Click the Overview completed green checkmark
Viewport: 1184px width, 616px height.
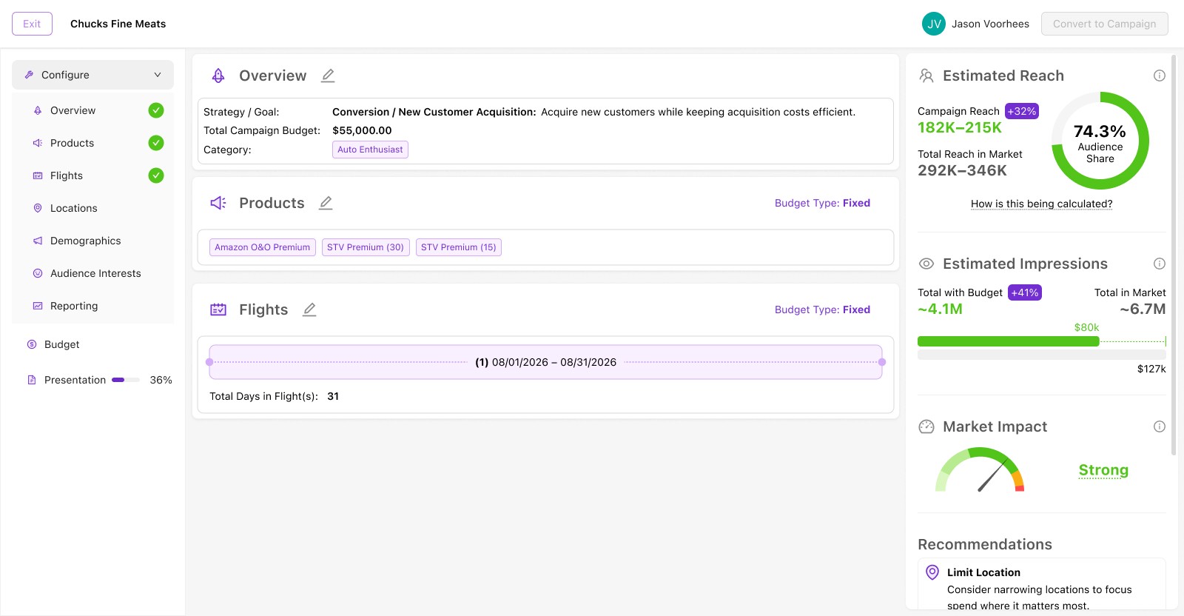(156, 110)
